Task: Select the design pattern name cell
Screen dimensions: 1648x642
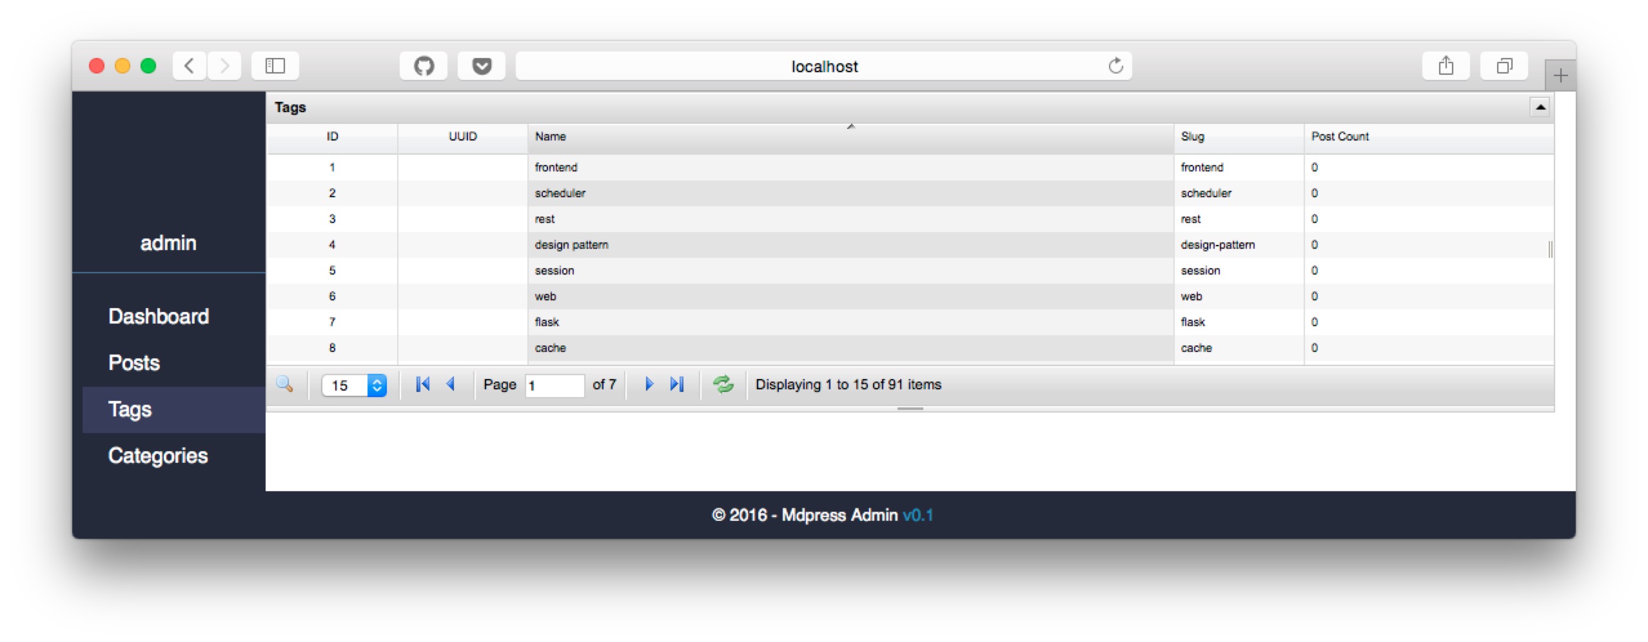Action: [x=850, y=245]
